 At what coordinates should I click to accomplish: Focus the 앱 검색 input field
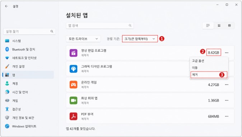click(x=100, y=25)
